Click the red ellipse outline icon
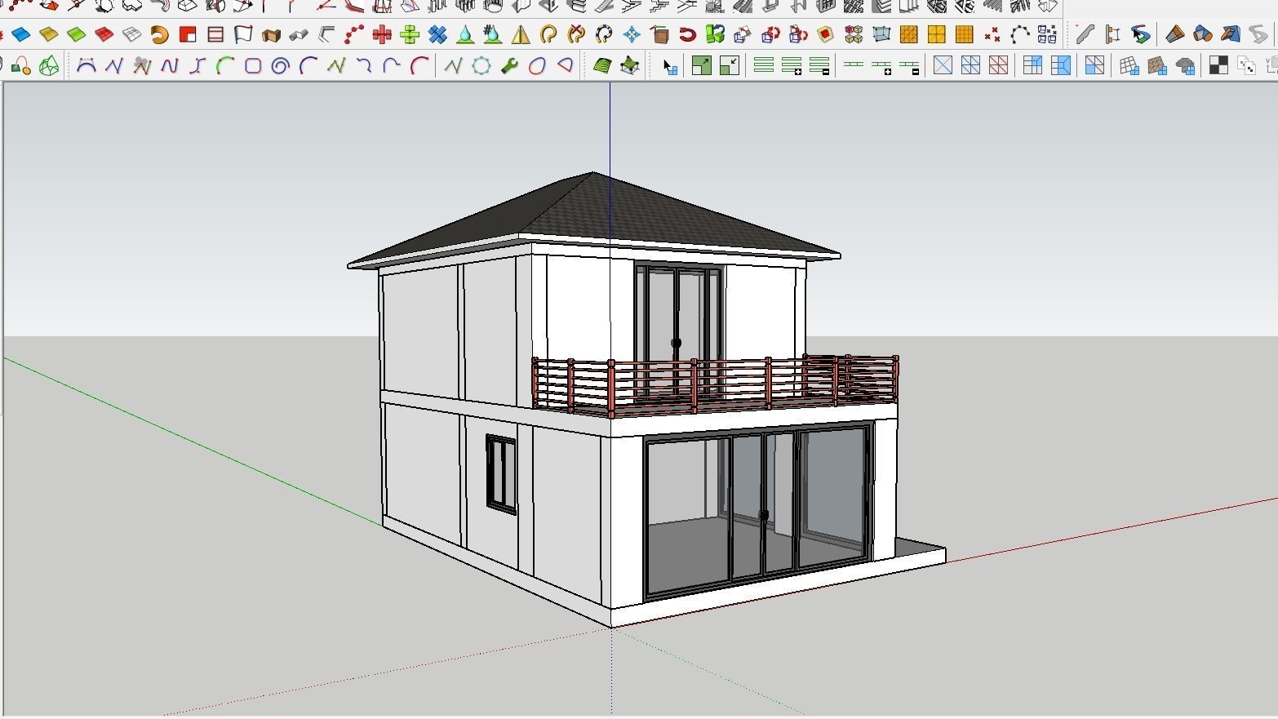 pos(537,65)
